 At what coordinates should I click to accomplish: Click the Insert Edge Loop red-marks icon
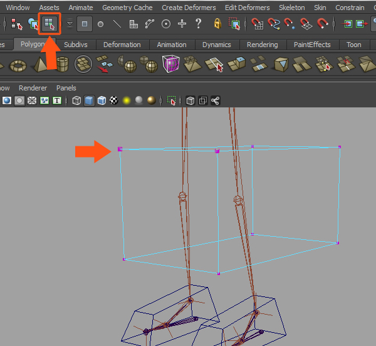[346, 64]
